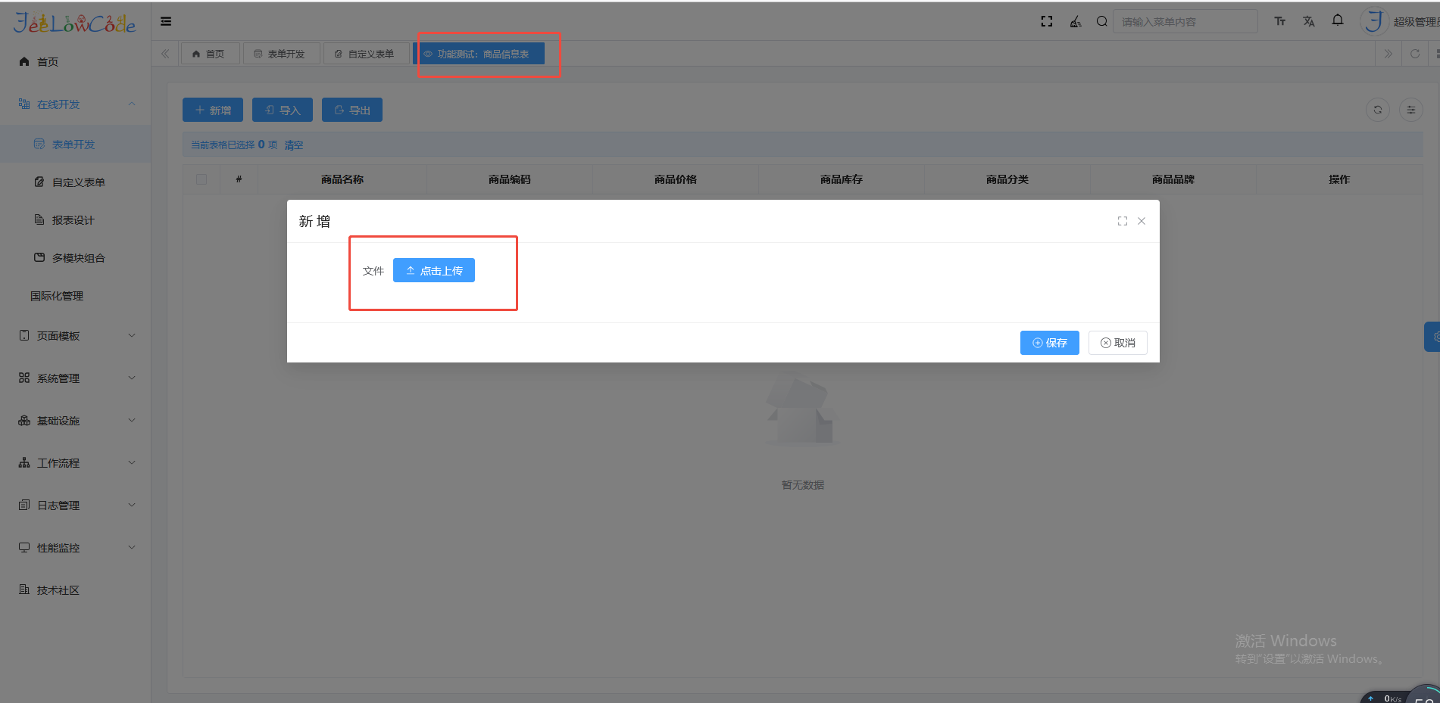This screenshot has width=1440, height=703.
Task: Expand the 工作流程 sidebar menu
Action: tap(76, 463)
